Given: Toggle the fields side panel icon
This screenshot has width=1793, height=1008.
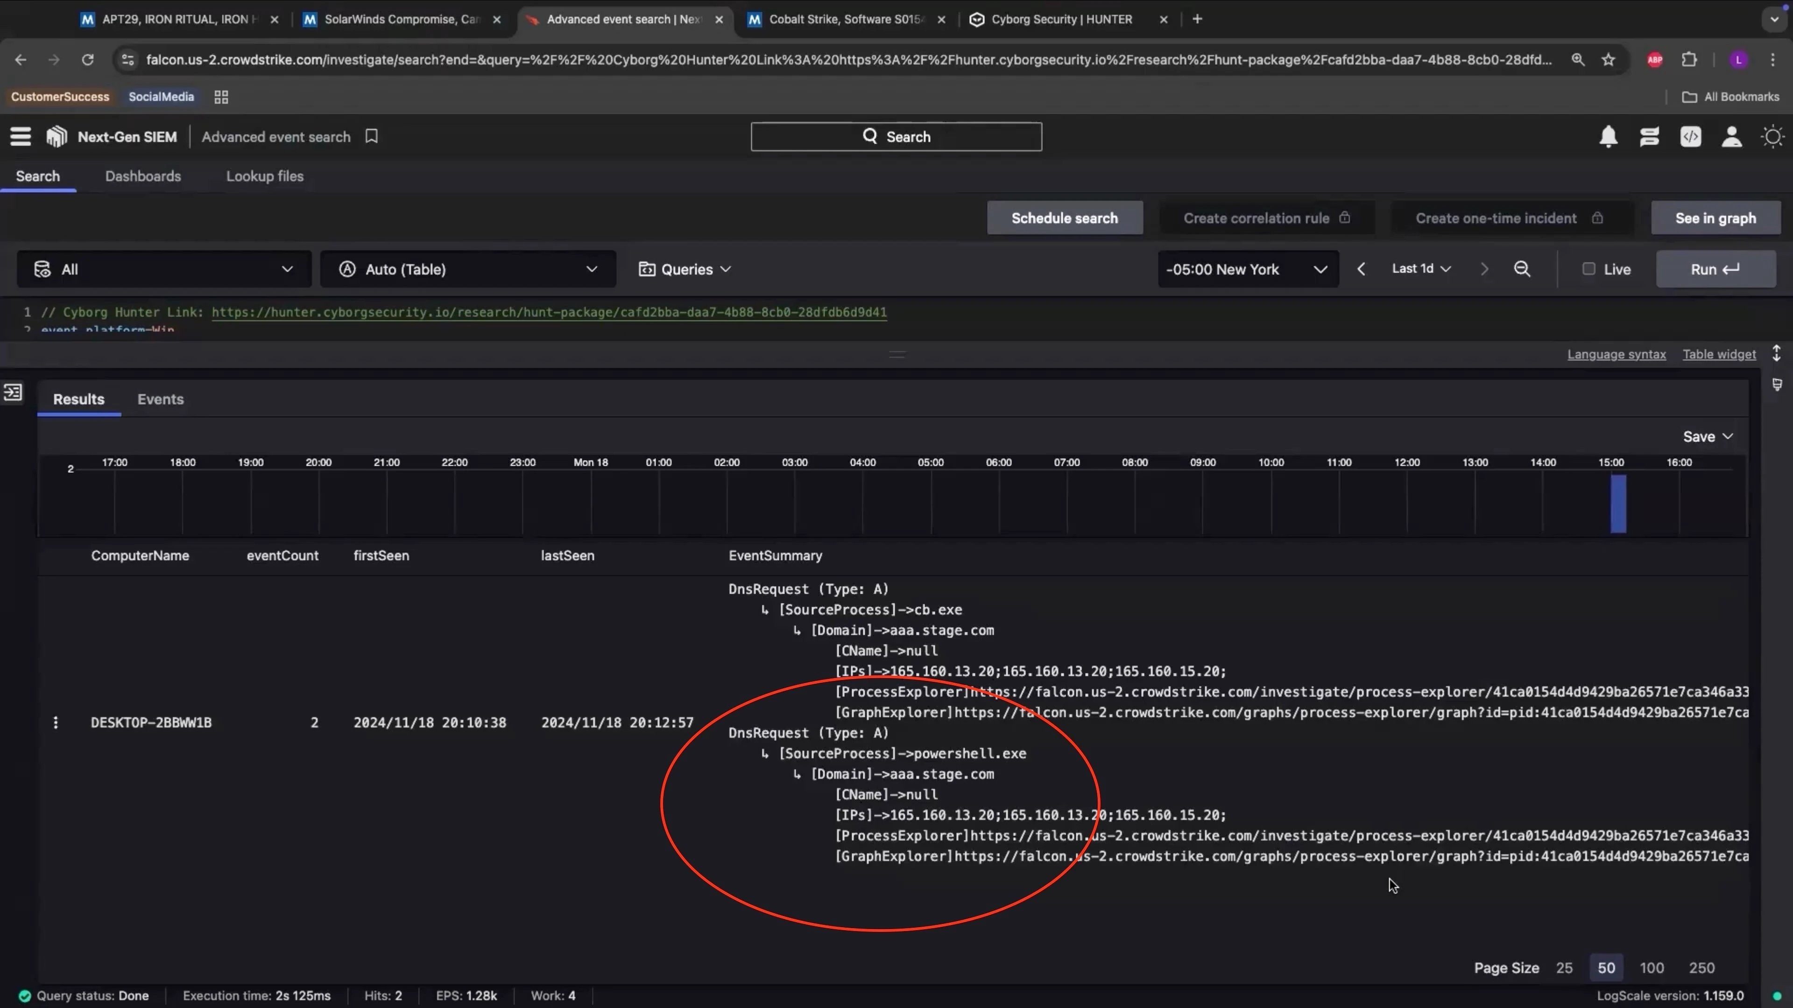Looking at the screenshot, I should 13,392.
